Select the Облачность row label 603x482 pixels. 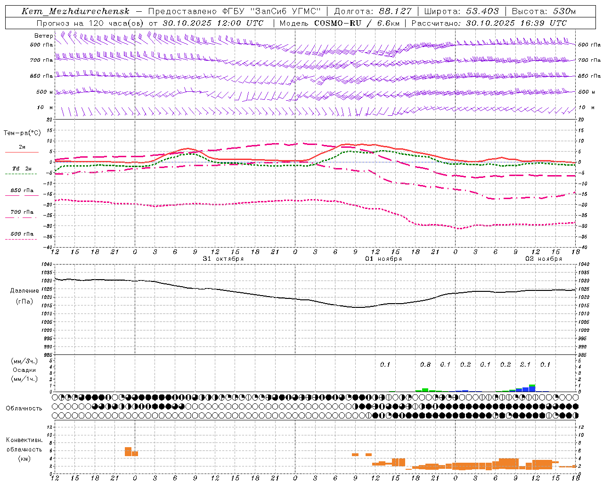(24, 408)
